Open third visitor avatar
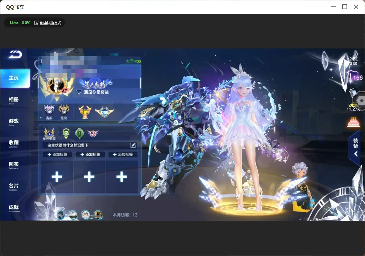This screenshot has height=256, width=365. (x=85, y=214)
